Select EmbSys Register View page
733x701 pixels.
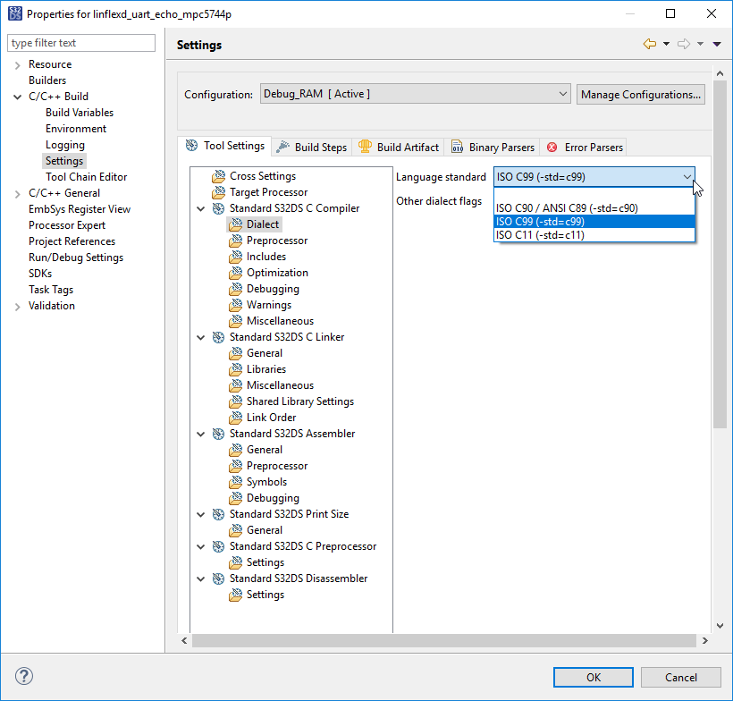80,209
